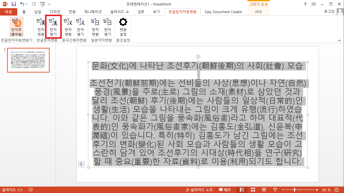Click the zoom slider handle
The image size is (344, 193).
click(x=295, y=190)
